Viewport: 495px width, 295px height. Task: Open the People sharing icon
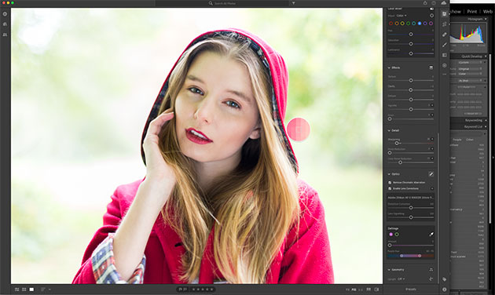point(5,35)
